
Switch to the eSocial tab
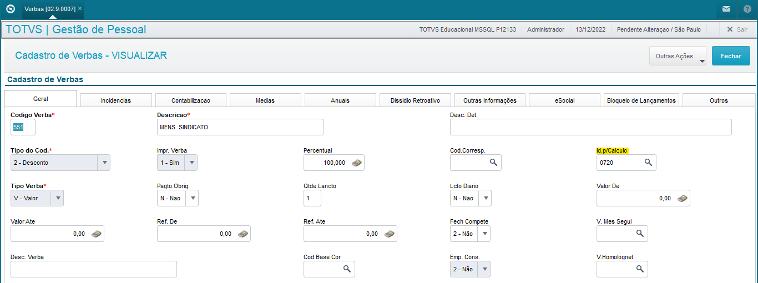[564, 100]
